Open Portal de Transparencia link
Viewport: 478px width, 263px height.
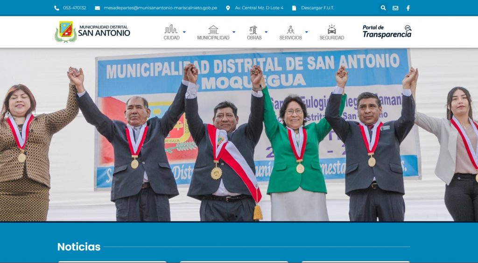(x=387, y=32)
